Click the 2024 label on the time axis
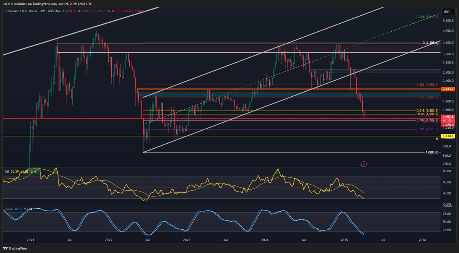This screenshot has width=459, height=253. tap(265, 240)
